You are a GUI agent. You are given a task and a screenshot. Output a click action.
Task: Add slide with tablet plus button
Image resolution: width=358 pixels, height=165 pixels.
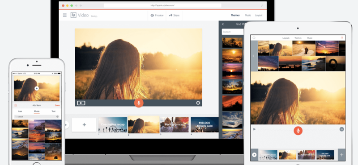click(341, 155)
